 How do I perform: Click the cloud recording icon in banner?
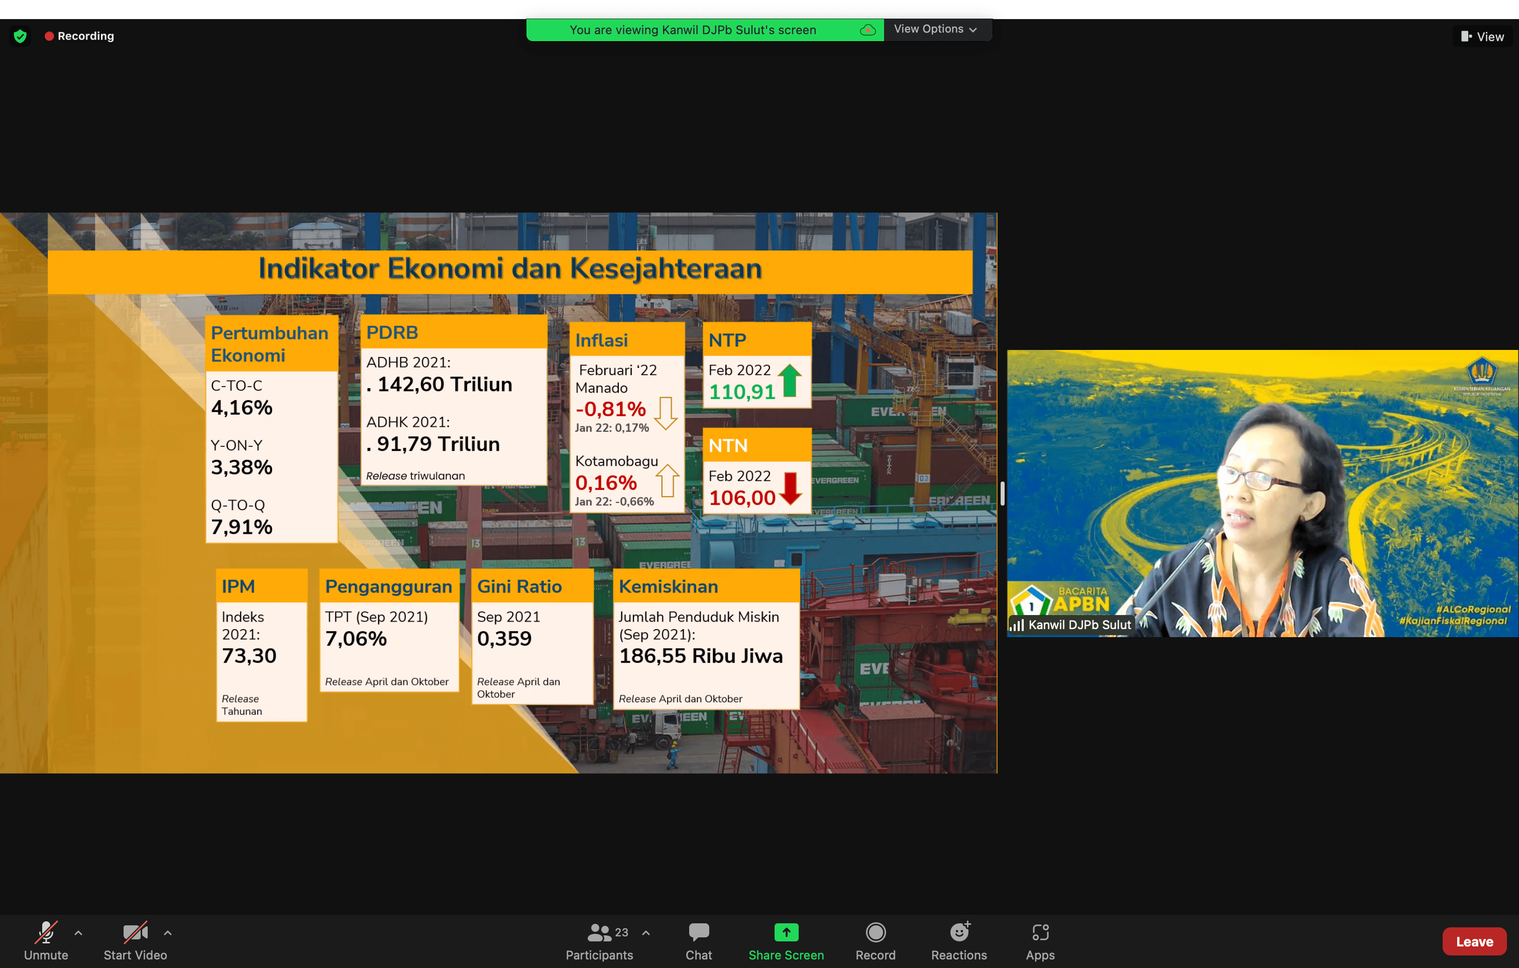[867, 30]
